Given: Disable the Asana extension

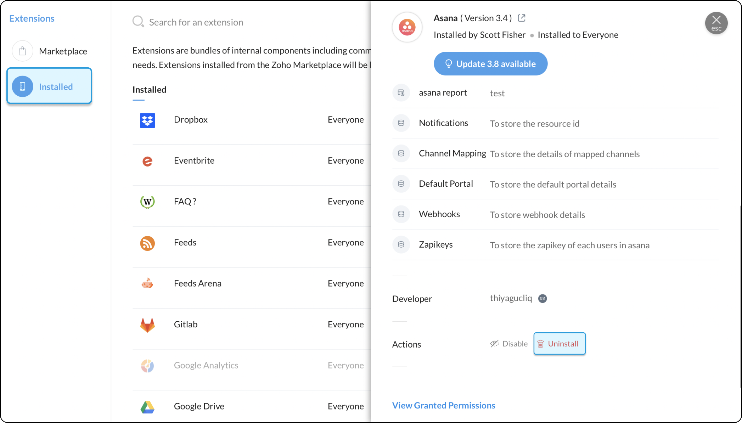Looking at the screenshot, I should click(x=509, y=344).
